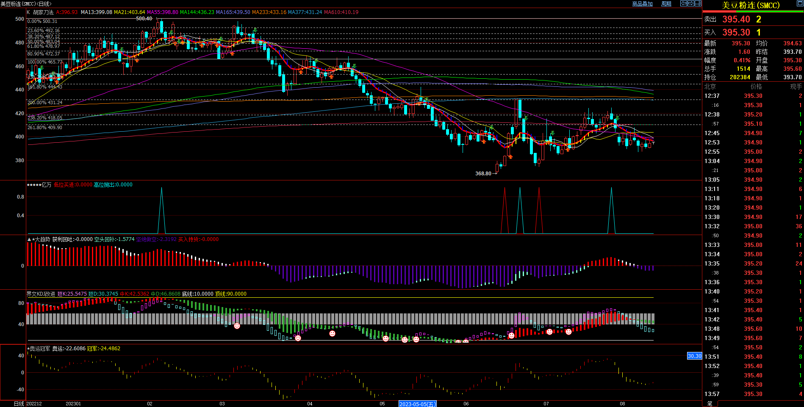The height and width of the screenshot is (407, 804).
Task: Click the right arrow navigation icon
Action: click(x=691, y=3)
